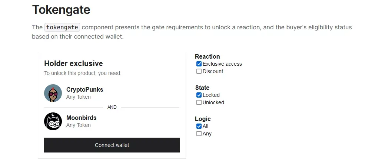Uncheck the All logic checkbox
375x164 pixels.
199,126
